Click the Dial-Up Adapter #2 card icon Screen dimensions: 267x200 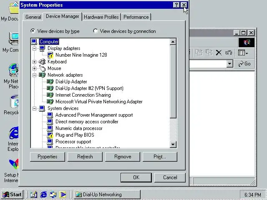(50, 88)
